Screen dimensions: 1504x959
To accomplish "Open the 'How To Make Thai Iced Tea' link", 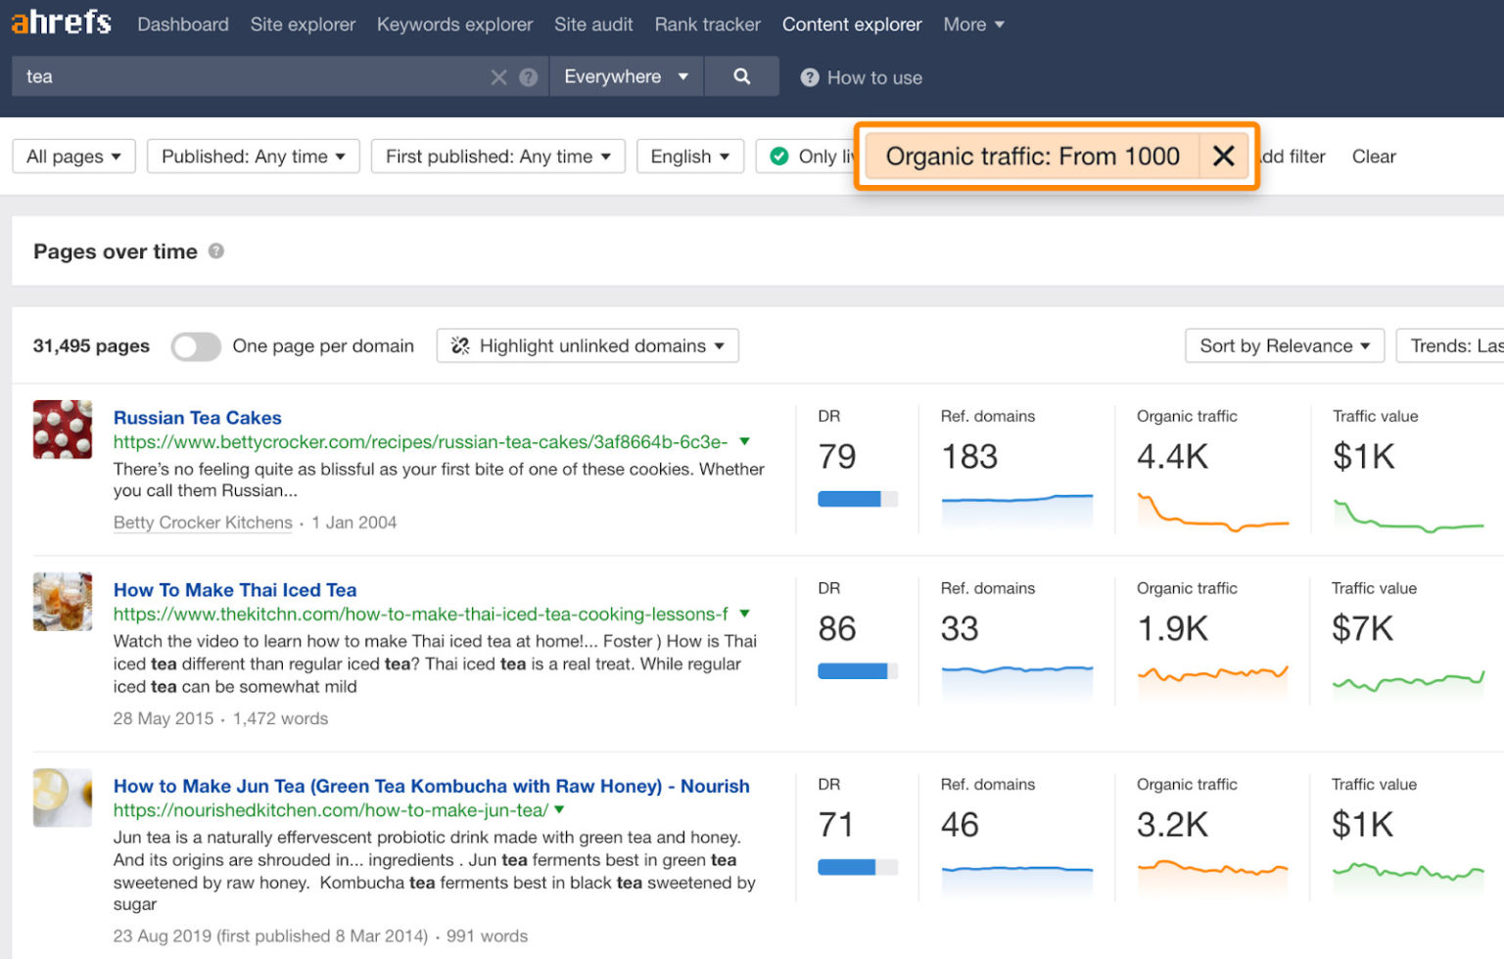I will click(x=234, y=589).
